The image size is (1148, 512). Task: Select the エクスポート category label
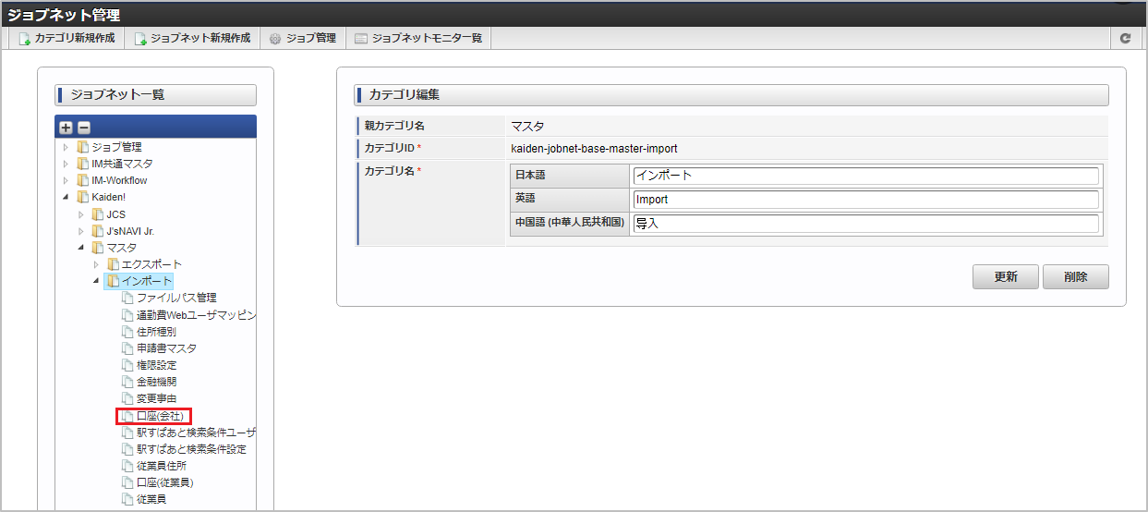point(152,264)
